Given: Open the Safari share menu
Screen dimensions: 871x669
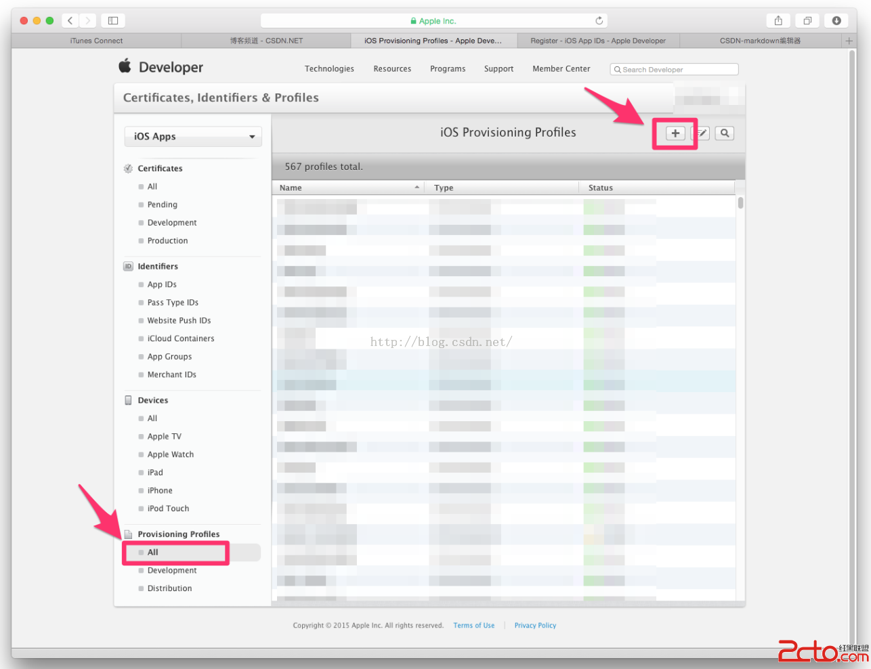Looking at the screenshot, I should (x=778, y=21).
